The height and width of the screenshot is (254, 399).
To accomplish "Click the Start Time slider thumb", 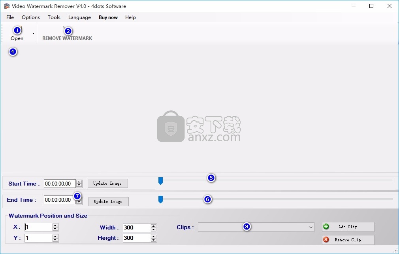I will 160,181.
